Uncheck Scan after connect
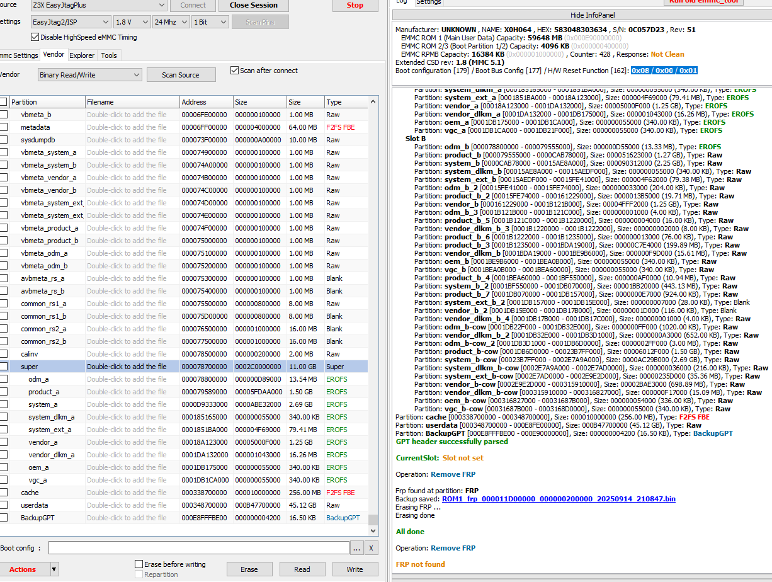Viewport: 772px width, 582px height. pyautogui.click(x=235, y=71)
